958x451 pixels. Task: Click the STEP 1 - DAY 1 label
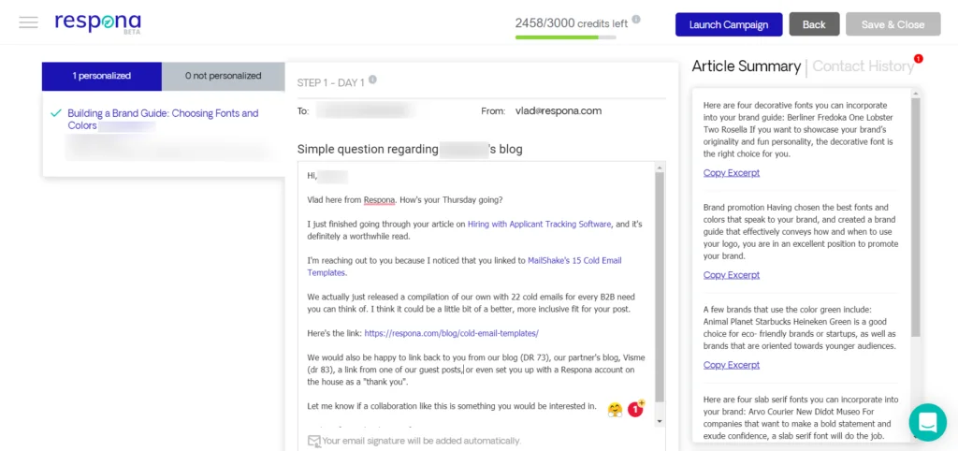point(330,82)
